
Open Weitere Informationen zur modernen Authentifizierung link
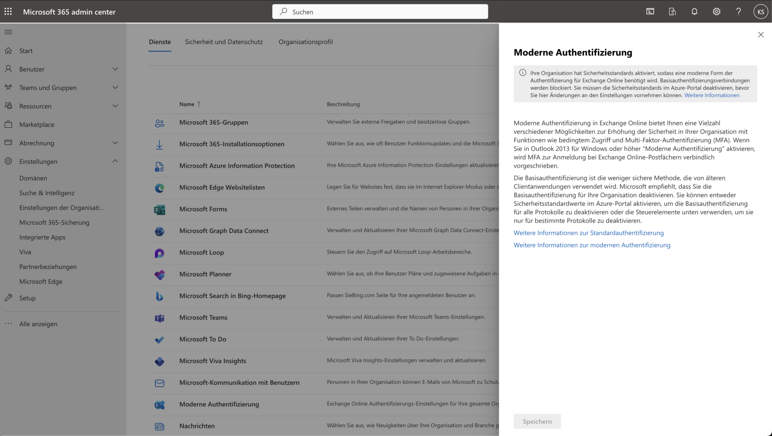pos(592,245)
